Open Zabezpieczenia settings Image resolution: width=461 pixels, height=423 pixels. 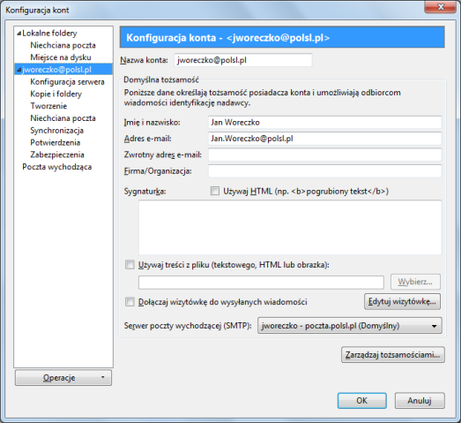pyautogui.click(x=57, y=155)
